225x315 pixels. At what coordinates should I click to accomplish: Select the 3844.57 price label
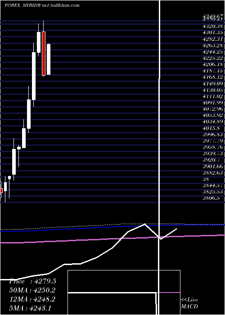click(213, 185)
